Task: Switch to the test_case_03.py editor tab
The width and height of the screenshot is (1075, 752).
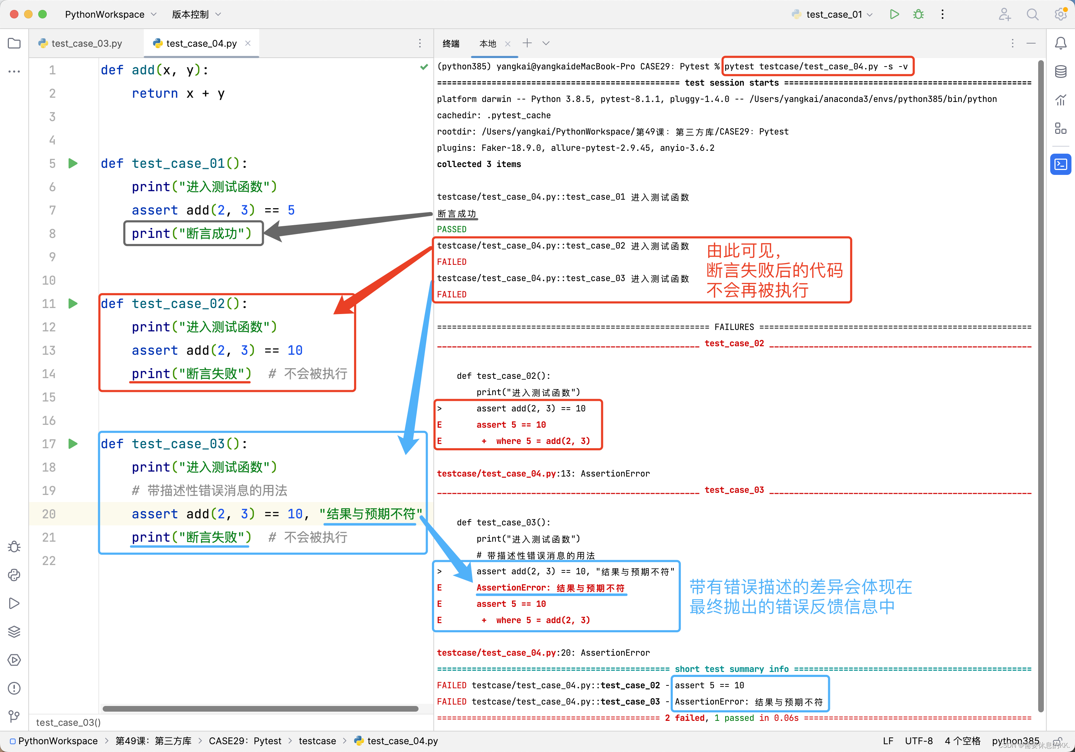Action: (x=86, y=44)
